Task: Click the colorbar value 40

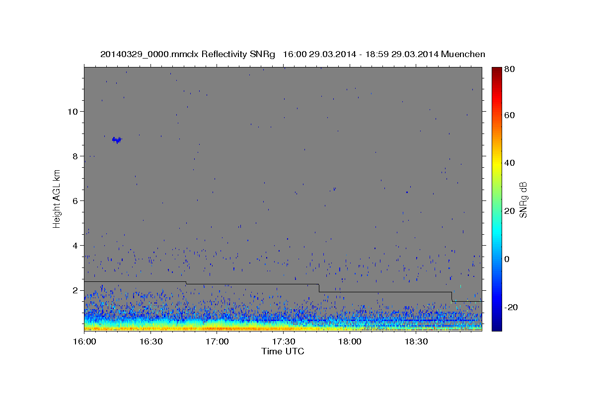Action: tap(509, 163)
